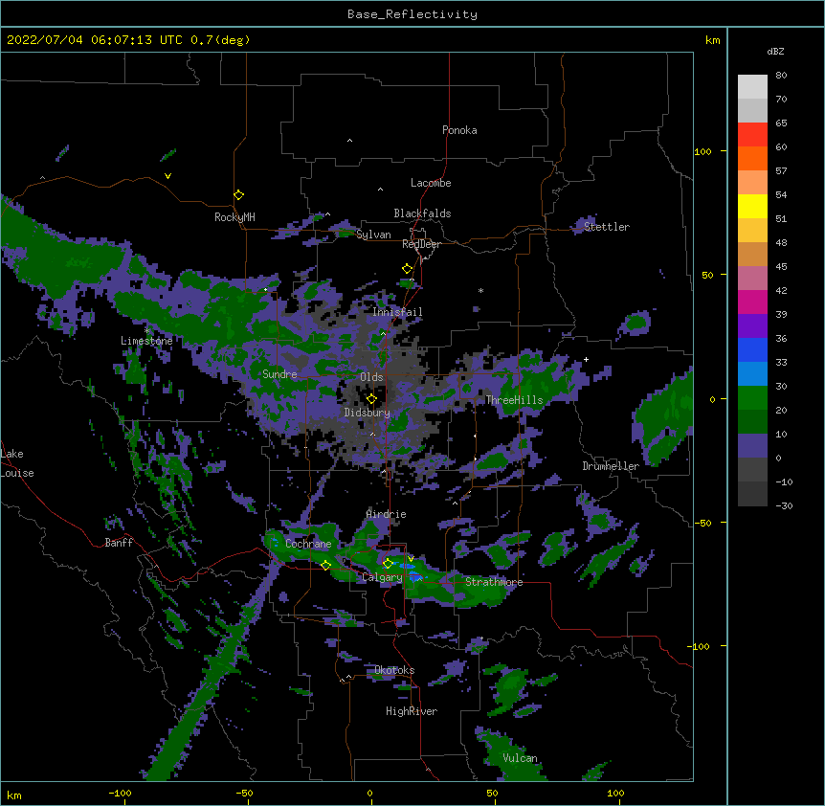Screen dimensions: 825x806
Task: Click the HighRiver label
Action: [412, 711]
